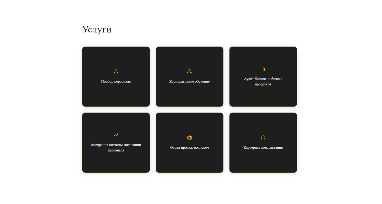Screen dimensions: 382x204
Task: Click the bar chart icon above Аудит бизнеса
Action: [263, 69]
